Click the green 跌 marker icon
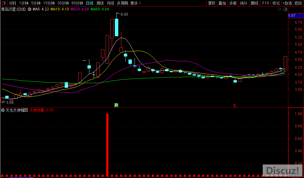 tap(116, 105)
